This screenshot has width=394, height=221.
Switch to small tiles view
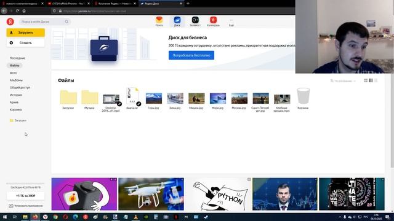371,80
